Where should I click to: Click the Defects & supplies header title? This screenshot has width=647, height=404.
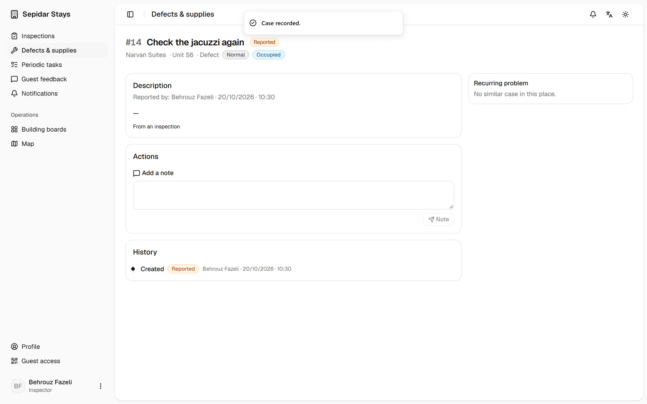click(x=183, y=14)
